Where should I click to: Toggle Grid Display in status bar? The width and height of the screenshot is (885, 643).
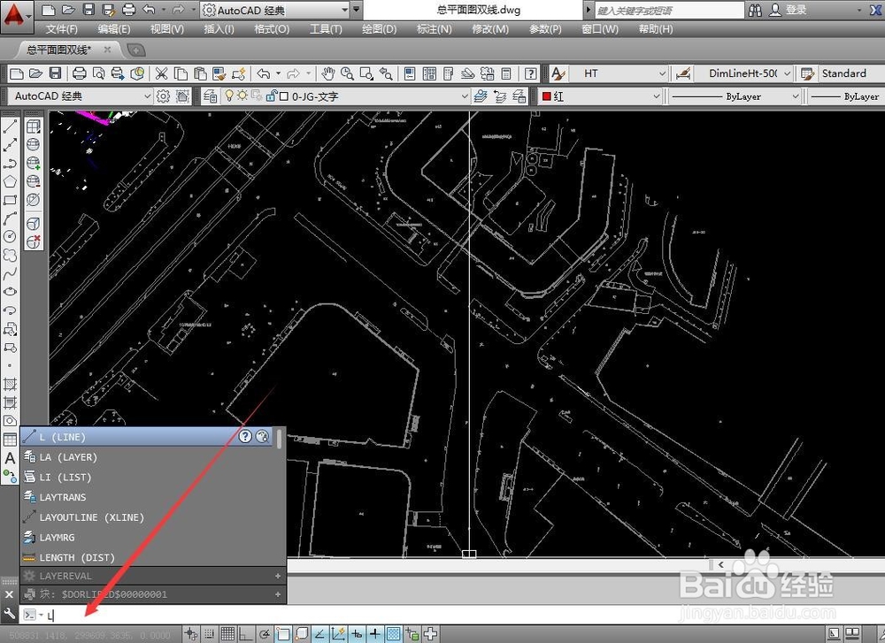coord(227,634)
